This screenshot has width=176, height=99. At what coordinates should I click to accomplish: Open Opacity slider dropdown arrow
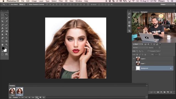(159, 48)
